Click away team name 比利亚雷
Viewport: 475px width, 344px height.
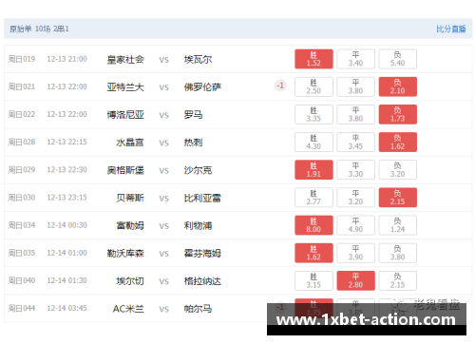click(x=202, y=199)
